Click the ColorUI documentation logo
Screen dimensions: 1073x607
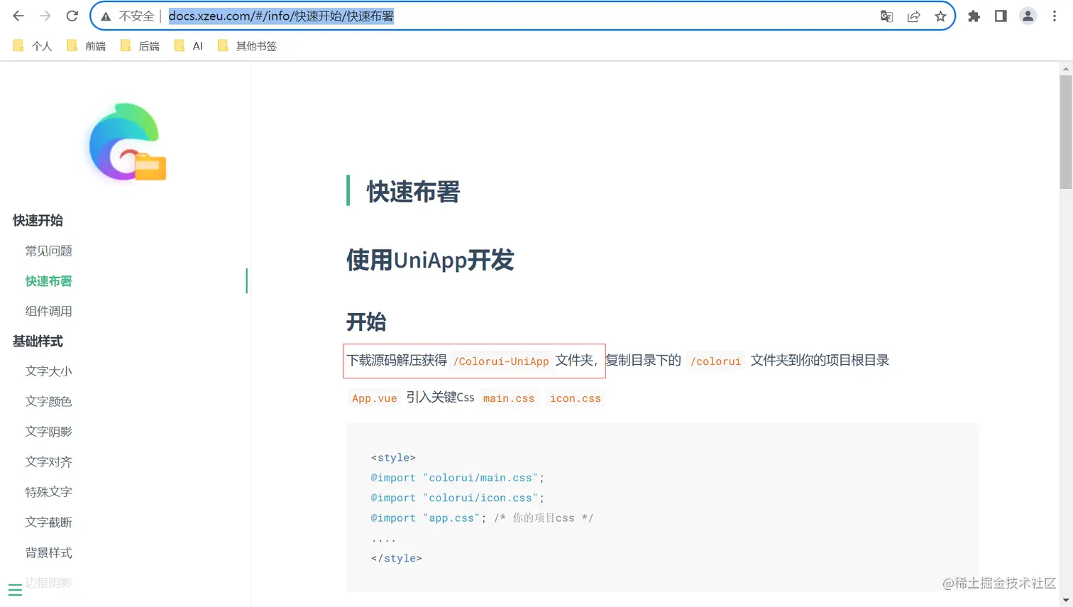click(126, 142)
